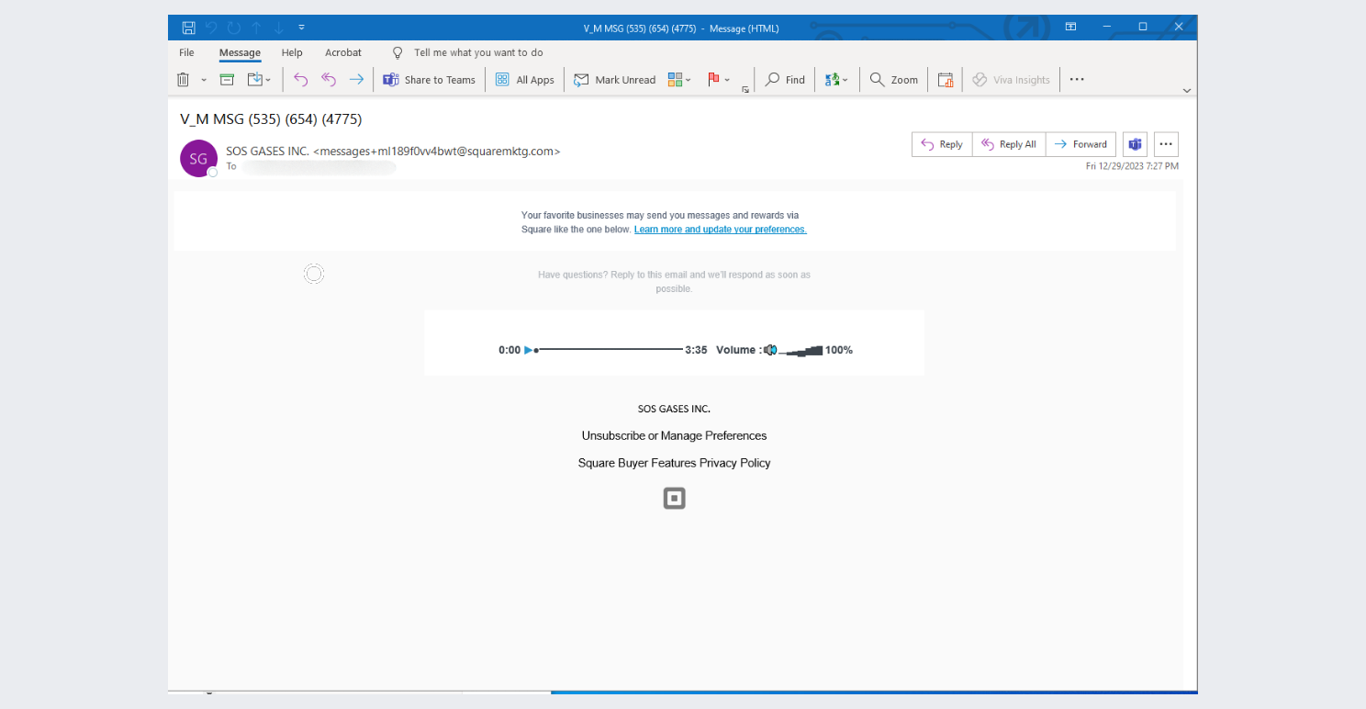This screenshot has height=709, width=1366.
Task: Click the audio progress bar track
Action: 610,350
